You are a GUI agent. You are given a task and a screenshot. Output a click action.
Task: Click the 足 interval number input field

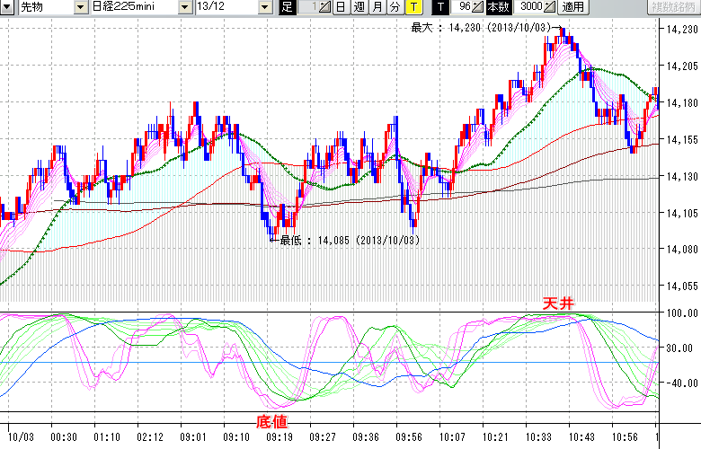coord(306,7)
